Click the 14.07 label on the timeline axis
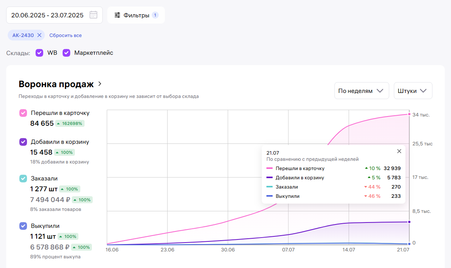Viewport: 451px width, 268px height. point(349,250)
